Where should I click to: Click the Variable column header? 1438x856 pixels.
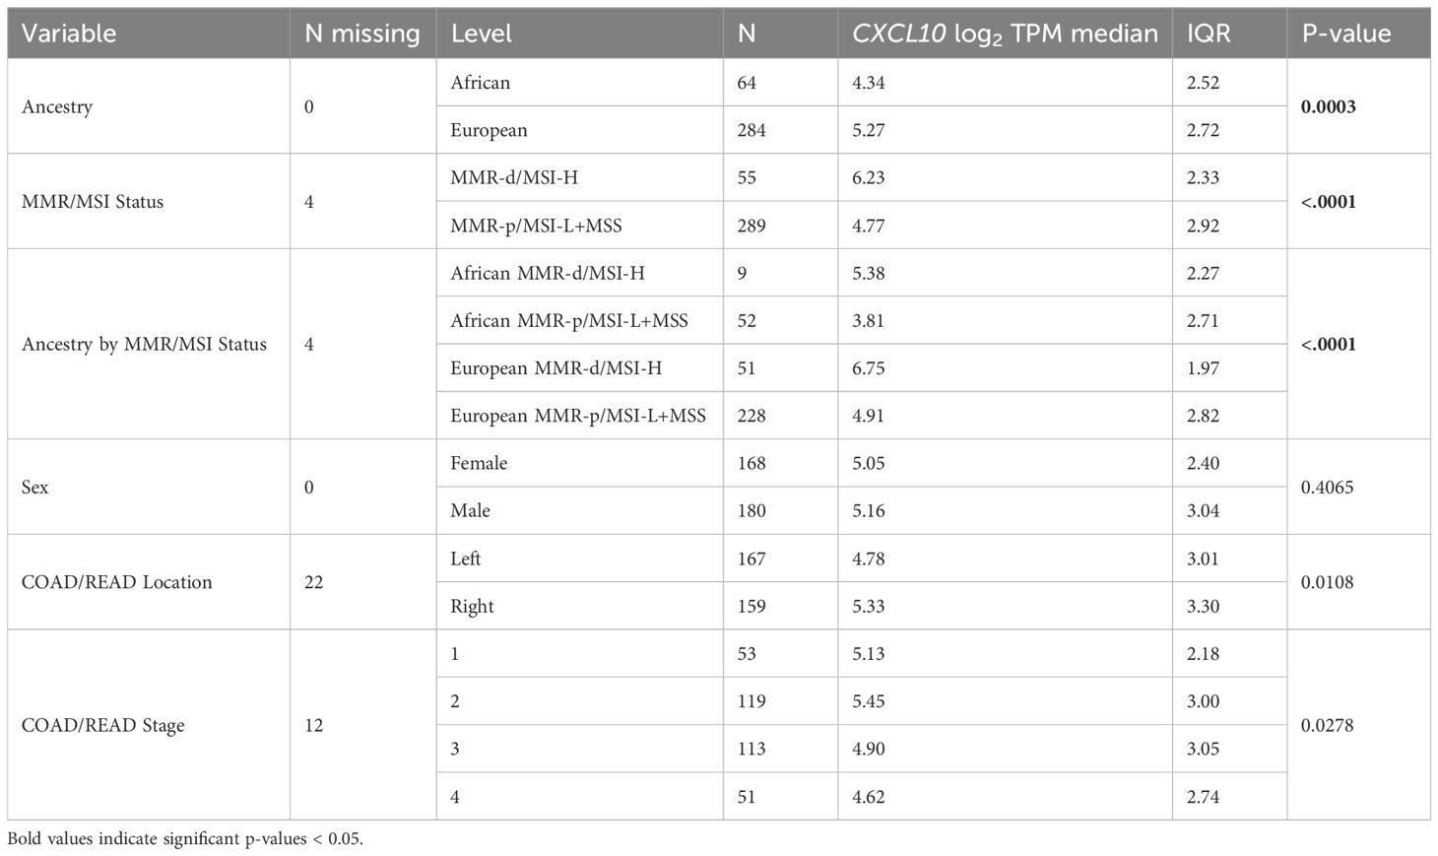pos(69,33)
